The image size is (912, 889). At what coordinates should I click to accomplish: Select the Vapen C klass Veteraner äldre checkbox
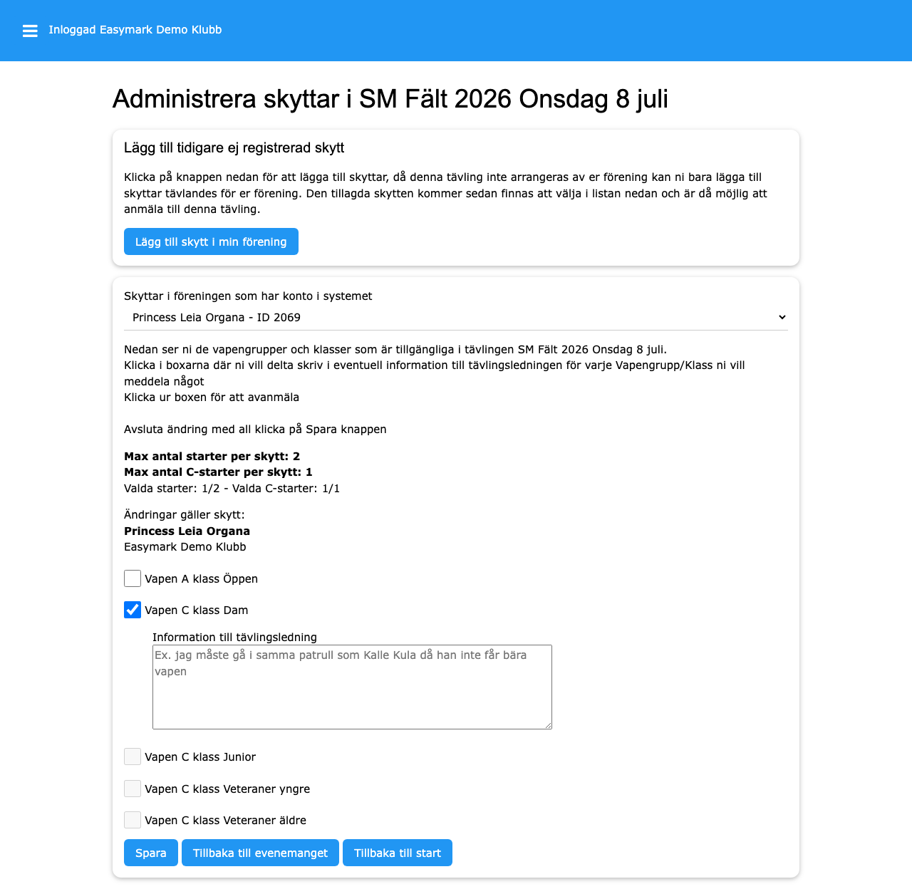133,820
